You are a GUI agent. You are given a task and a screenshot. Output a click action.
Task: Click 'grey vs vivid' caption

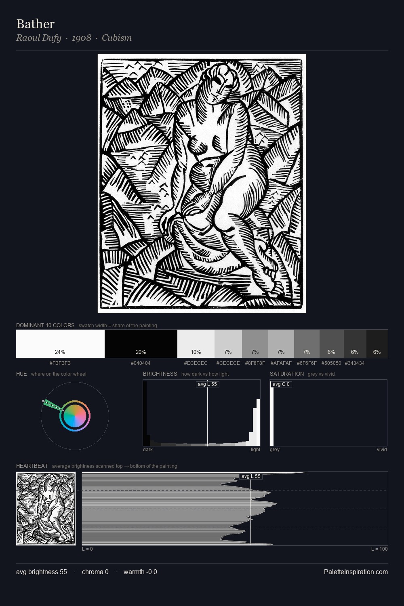point(321,374)
